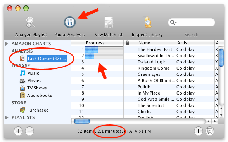Select the track God Put a Smile ...
Screen dimensions: 228x142
pos(156,99)
